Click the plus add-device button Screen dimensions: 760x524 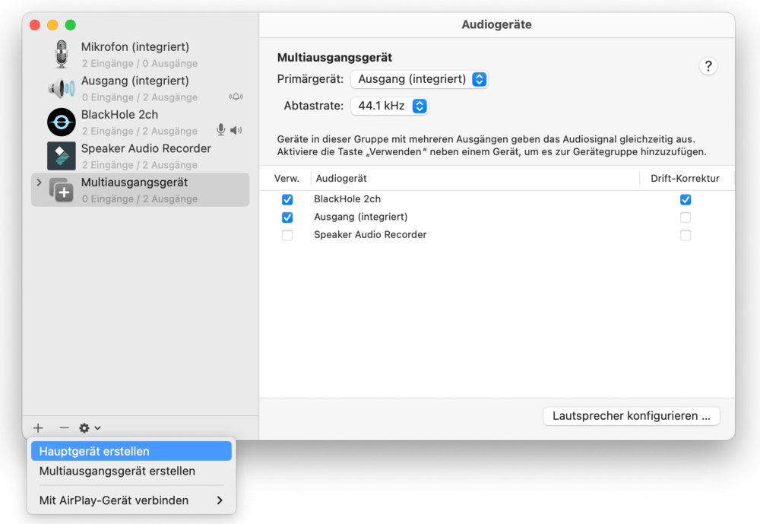(38, 428)
